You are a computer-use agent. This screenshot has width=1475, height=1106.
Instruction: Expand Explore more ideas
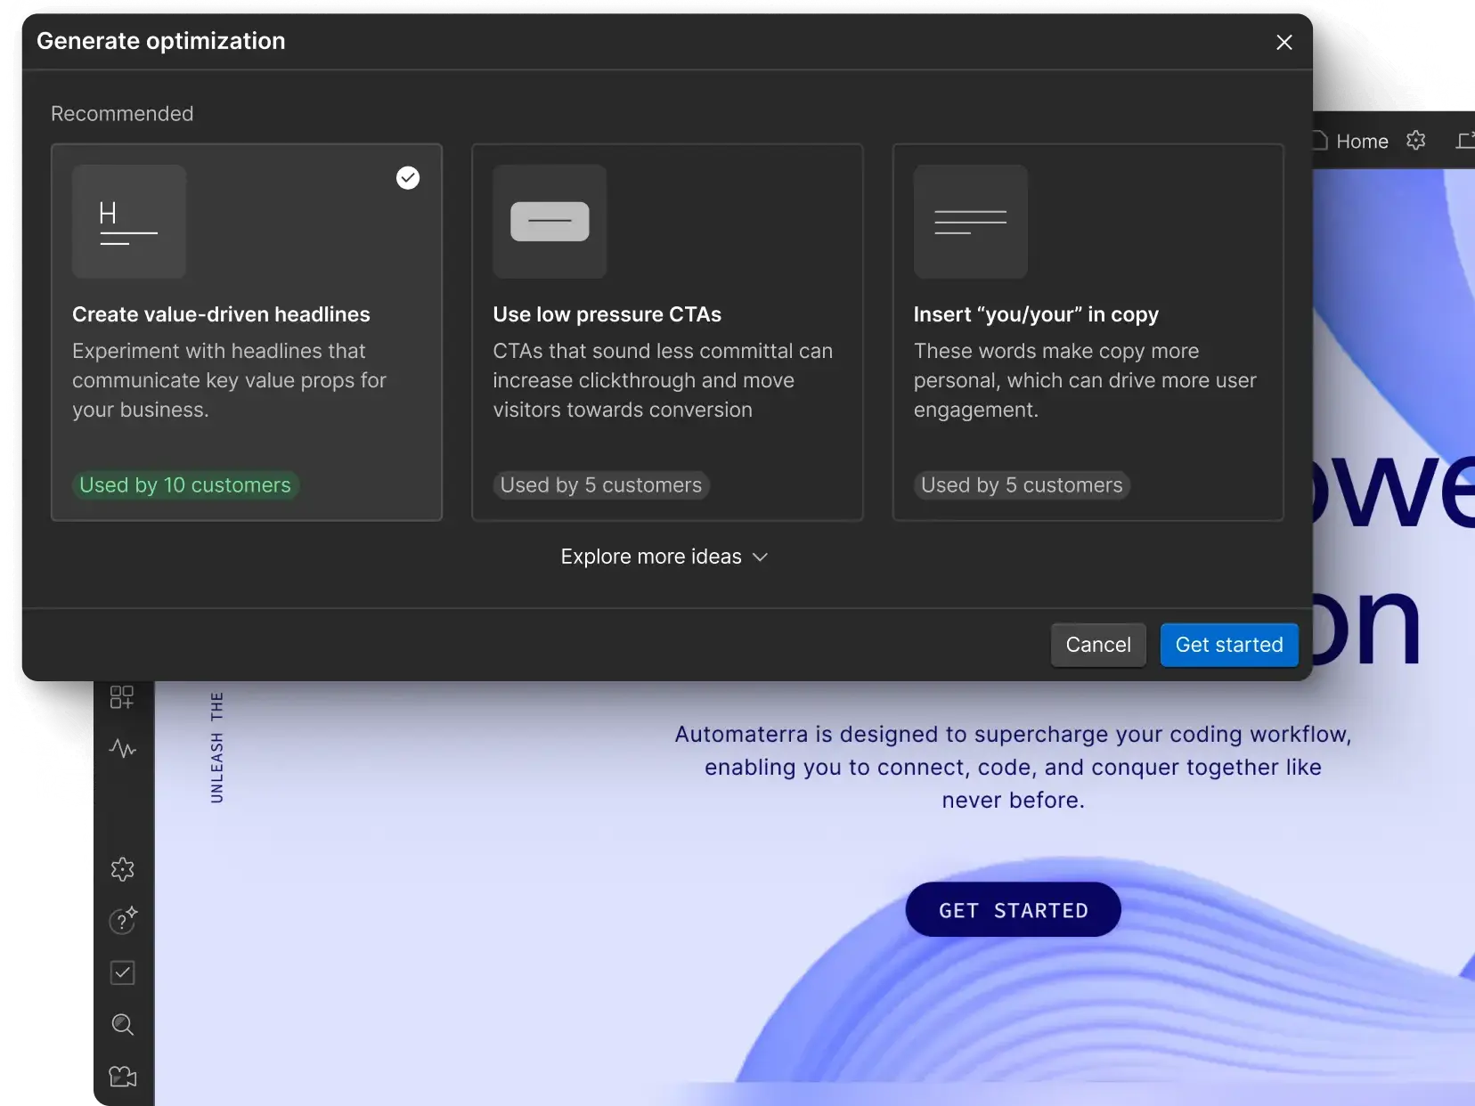point(651,557)
